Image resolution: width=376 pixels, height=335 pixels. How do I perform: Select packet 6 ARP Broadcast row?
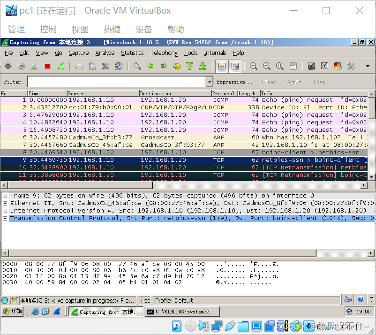[x=184, y=137]
